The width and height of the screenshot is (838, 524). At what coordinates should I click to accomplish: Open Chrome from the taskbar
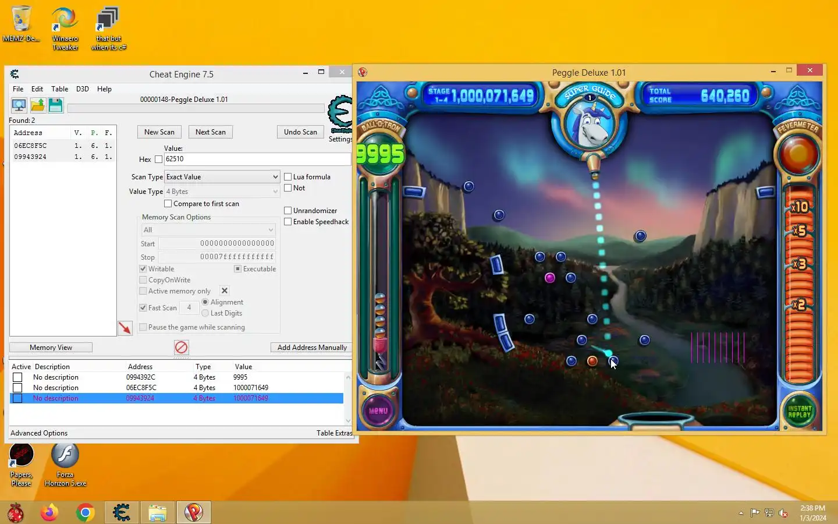tap(85, 512)
